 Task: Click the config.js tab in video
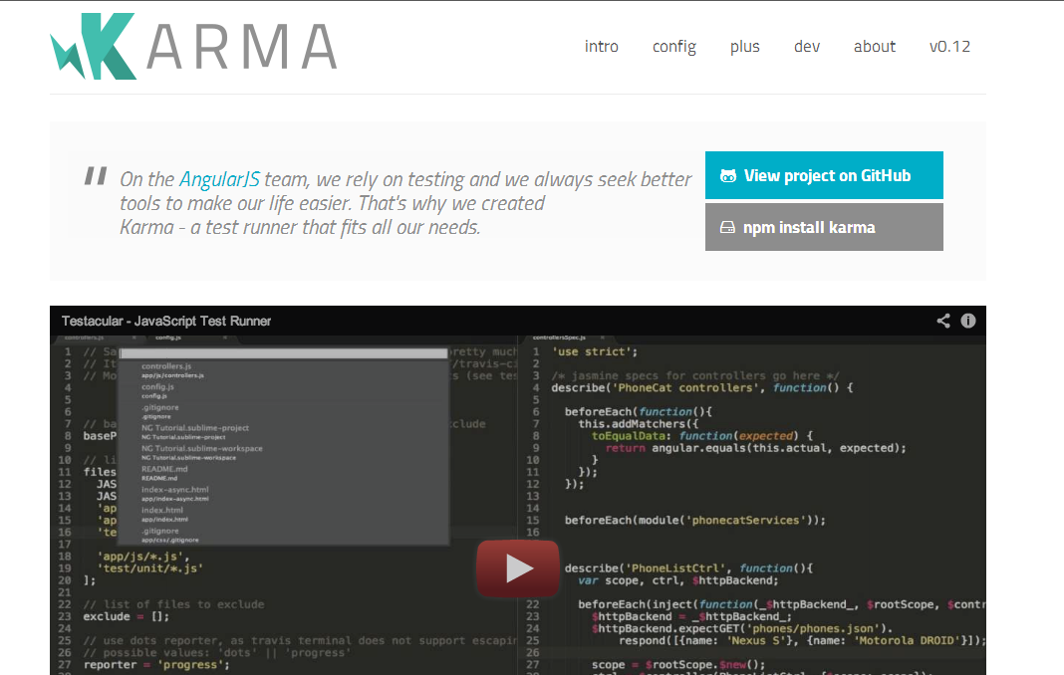tap(168, 337)
